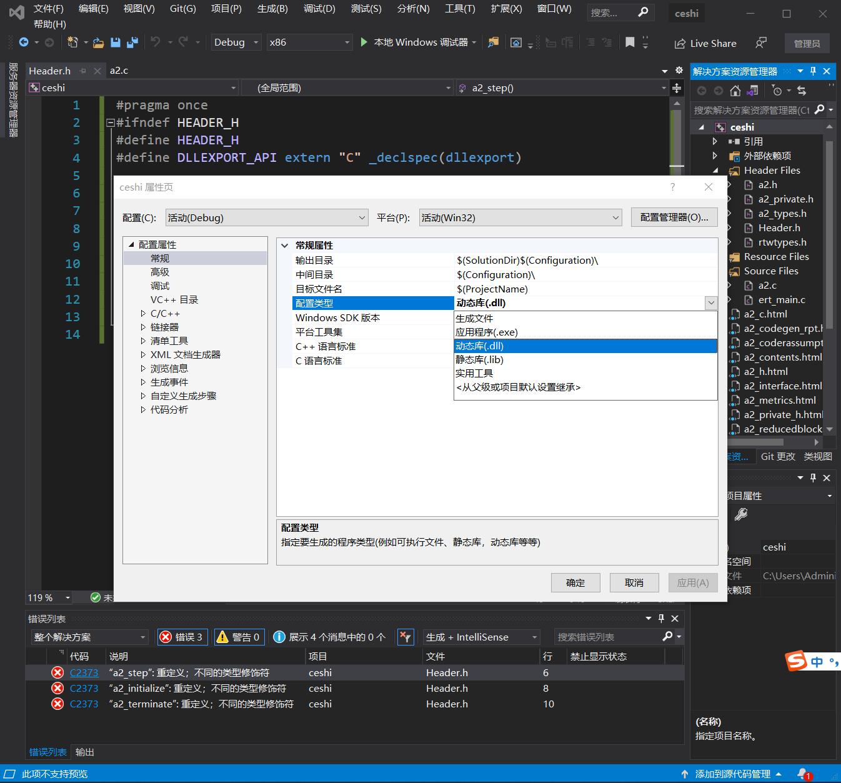
Task: Toggle the 警告 0 warnings filter button
Action: 239,636
